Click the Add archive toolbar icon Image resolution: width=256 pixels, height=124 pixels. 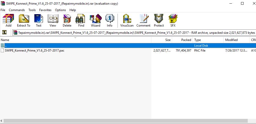point(8,20)
